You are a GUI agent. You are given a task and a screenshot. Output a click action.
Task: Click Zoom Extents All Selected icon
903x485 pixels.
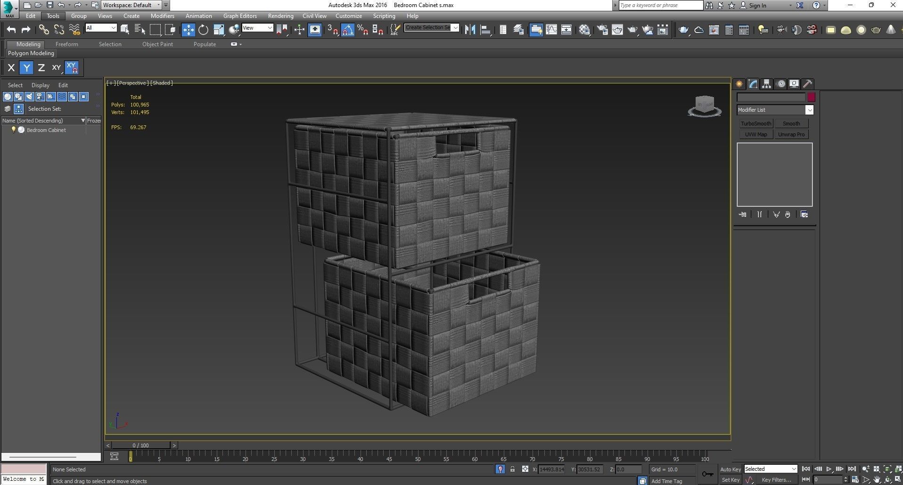898,469
